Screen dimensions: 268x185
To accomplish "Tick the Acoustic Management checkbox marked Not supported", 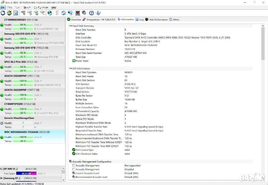I will 74,165.
